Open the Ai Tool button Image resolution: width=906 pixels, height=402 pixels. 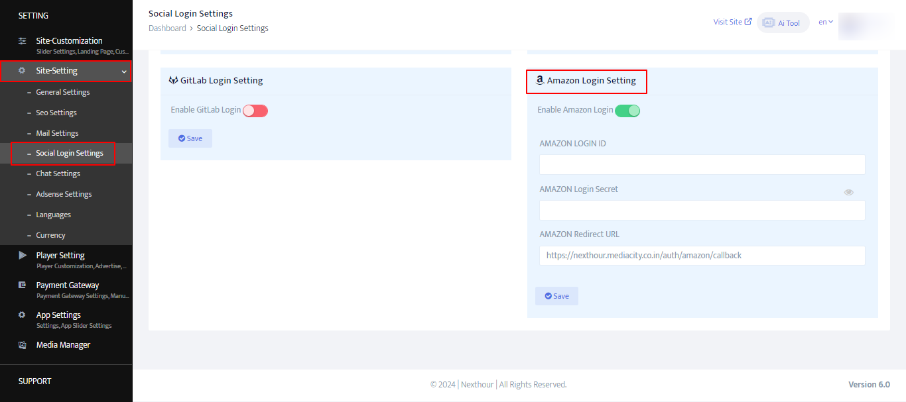coord(783,23)
